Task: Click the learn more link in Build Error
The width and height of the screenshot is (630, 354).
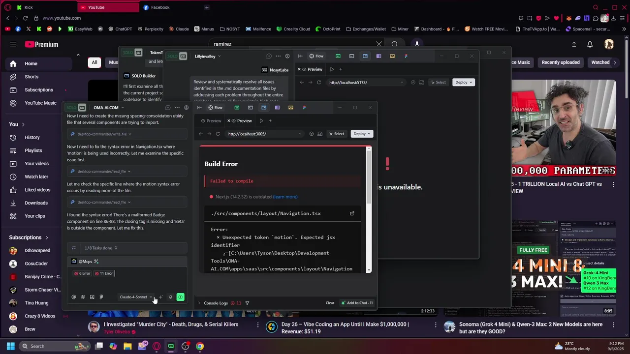Action: pos(285,197)
